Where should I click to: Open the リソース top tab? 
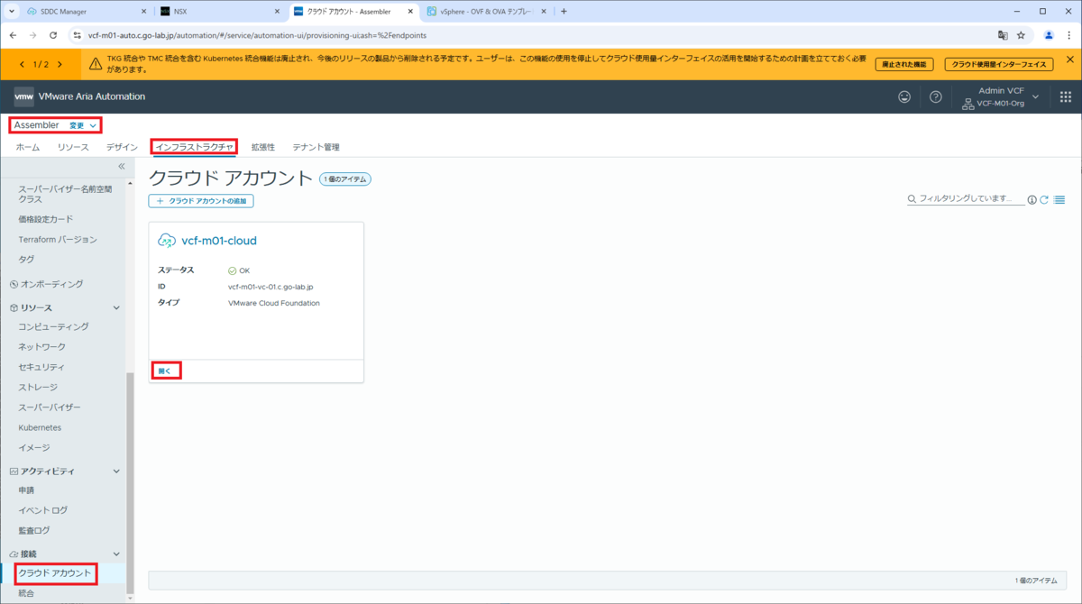pyautogui.click(x=73, y=147)
